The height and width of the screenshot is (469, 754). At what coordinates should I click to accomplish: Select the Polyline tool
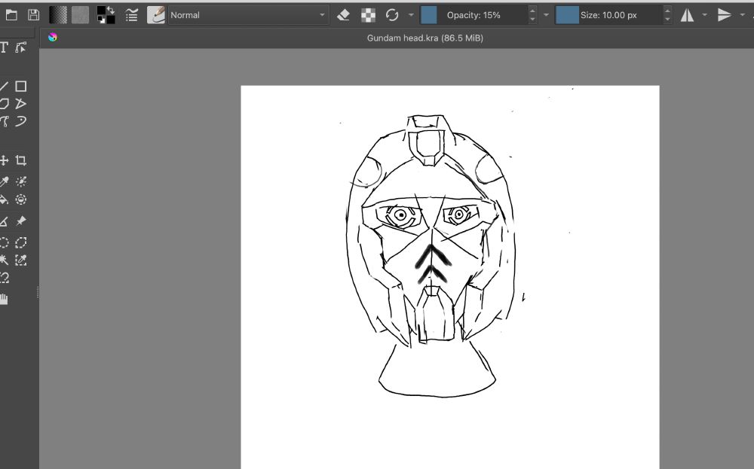[20, 104]
